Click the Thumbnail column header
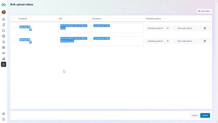Screen dimensions: 218x123 coord(22,18)
